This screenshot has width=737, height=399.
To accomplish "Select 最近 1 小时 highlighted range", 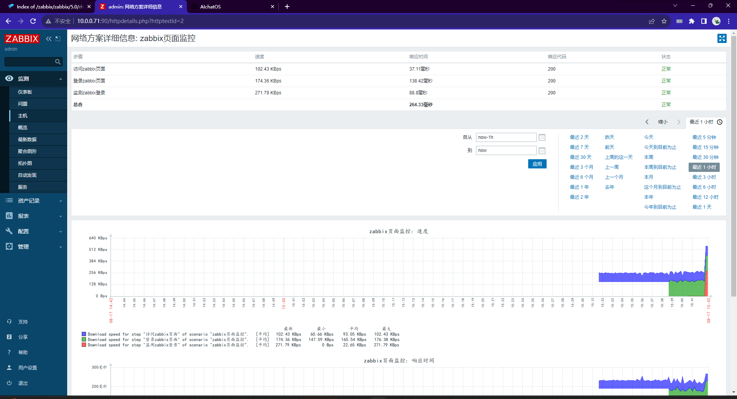I will 704,167.
